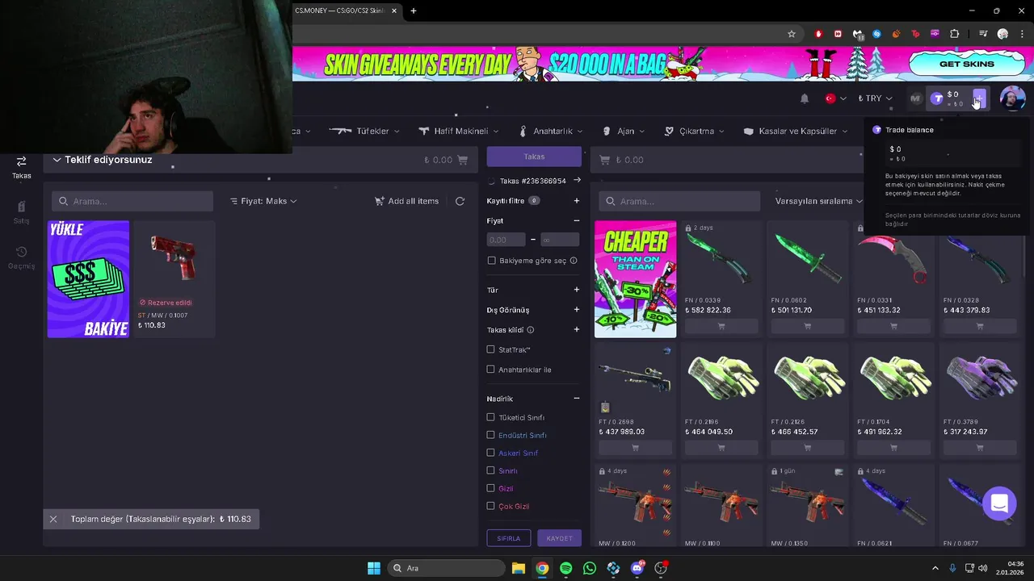Open the Kasalar ve Kapsüller category menu
This screenshot has width=1034, height=581.
[796, 131]
